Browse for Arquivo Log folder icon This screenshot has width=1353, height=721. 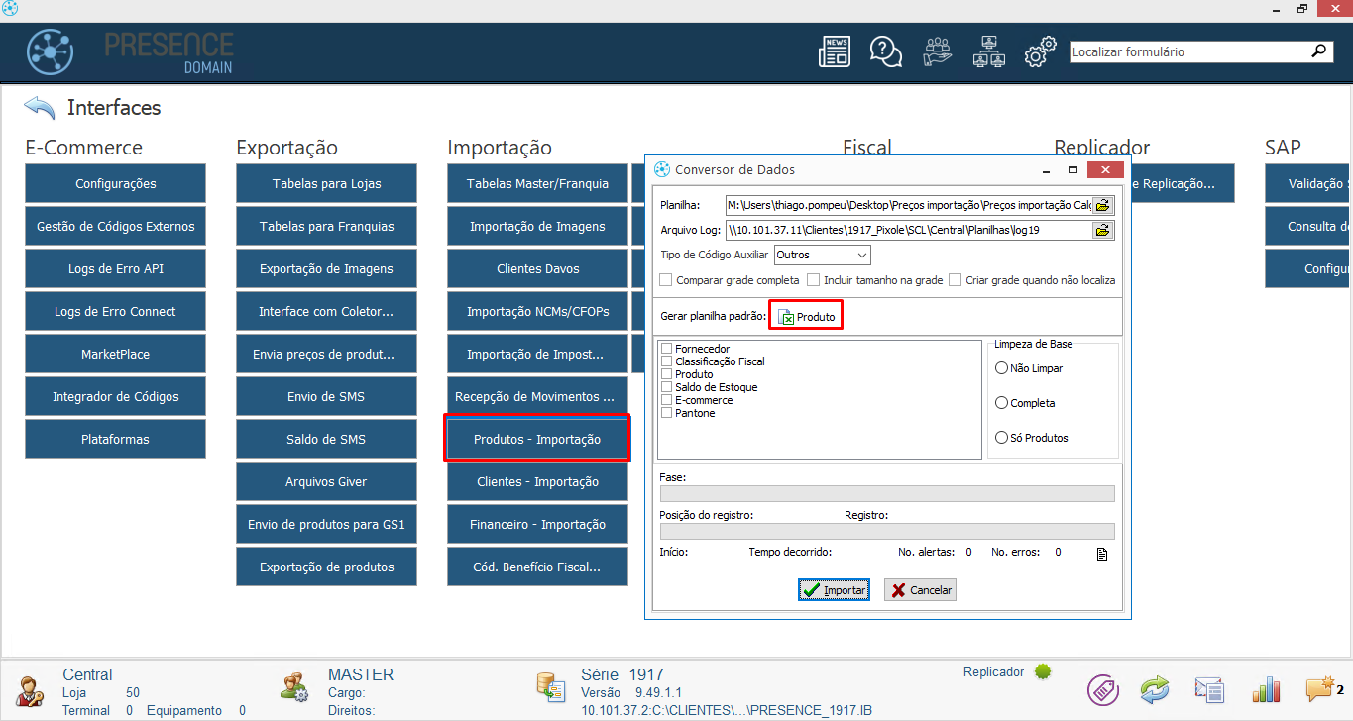tap(1102, 231)
